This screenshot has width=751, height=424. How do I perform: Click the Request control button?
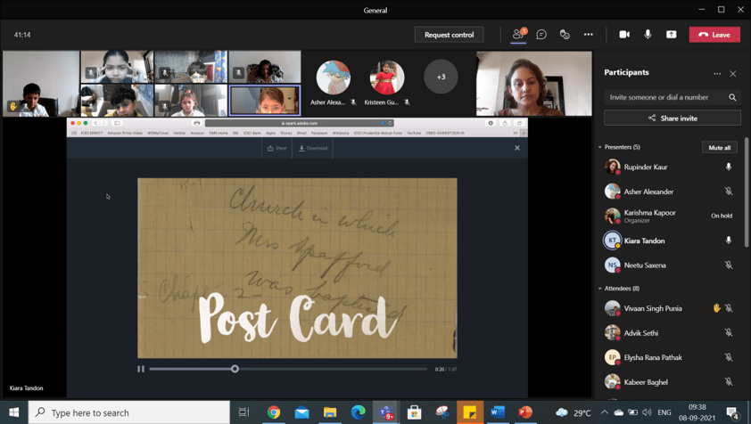[450, 35]
